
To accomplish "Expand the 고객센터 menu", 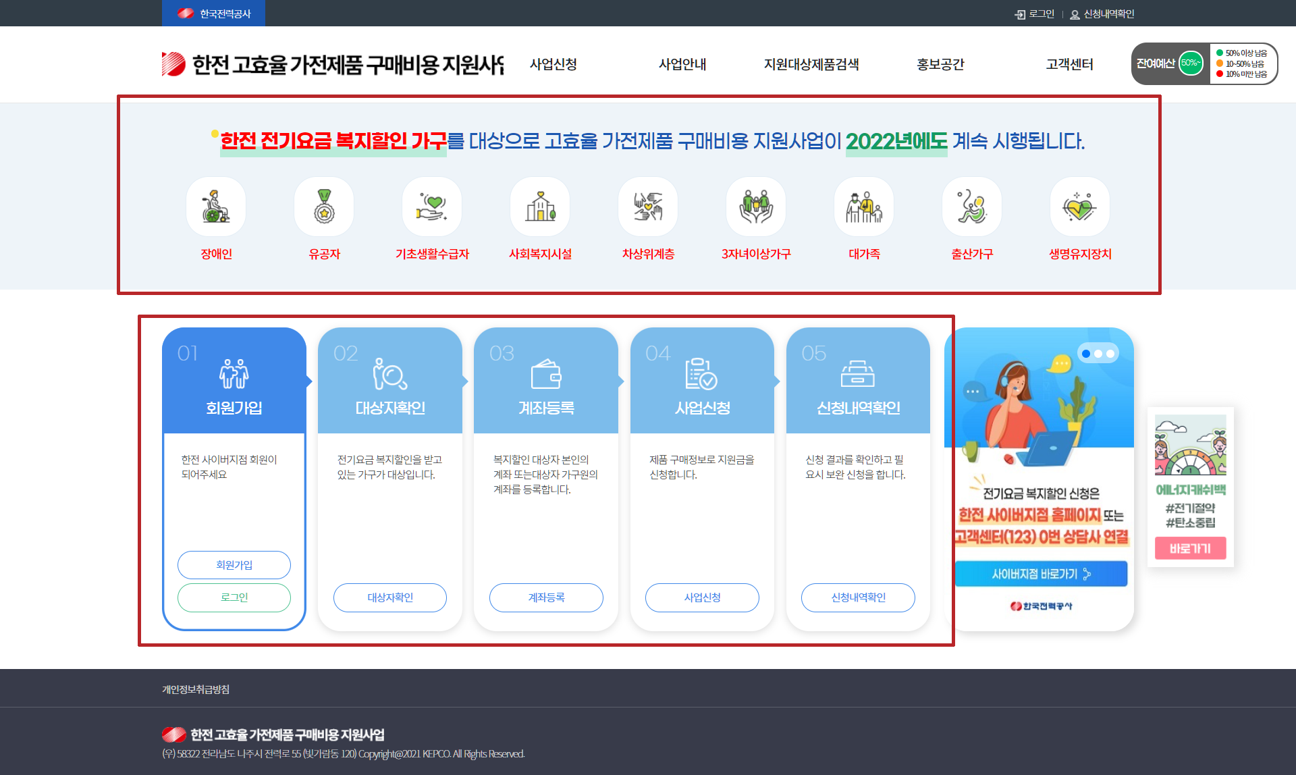I will coord(1069,64).
